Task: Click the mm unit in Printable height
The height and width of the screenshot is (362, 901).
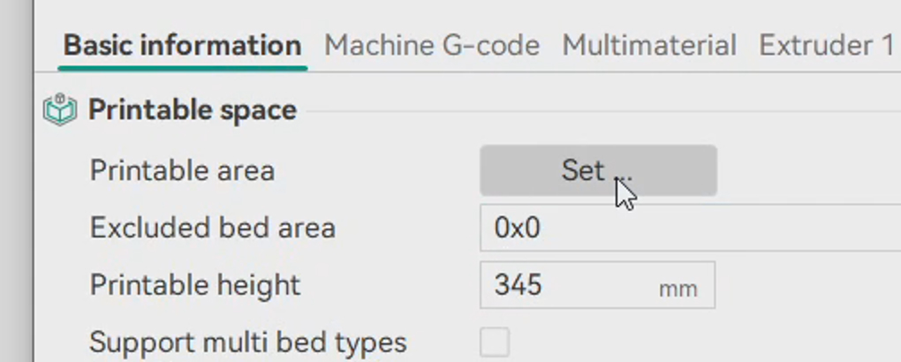Action: click(678, 288)
